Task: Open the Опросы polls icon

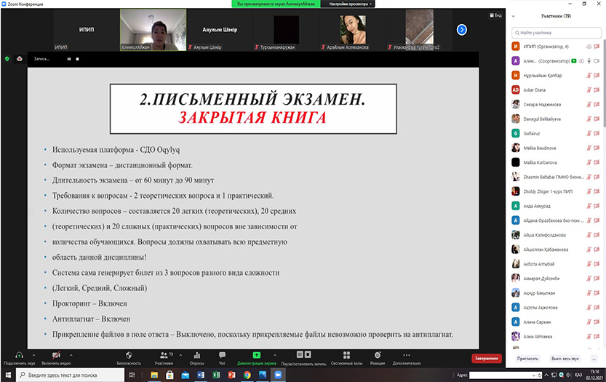Action: click(196, 354)
